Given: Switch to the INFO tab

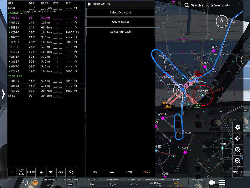Looking at the screenshot, I should [x=94, y=172].
